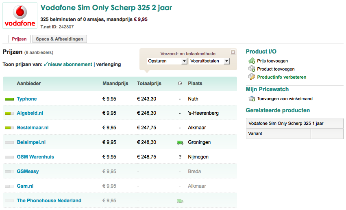Image resolution: width=346 pixels, height=210 pixels.
Task: Click the add price icon
Action: 252,61
